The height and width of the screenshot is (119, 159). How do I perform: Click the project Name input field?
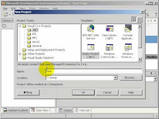94,71
